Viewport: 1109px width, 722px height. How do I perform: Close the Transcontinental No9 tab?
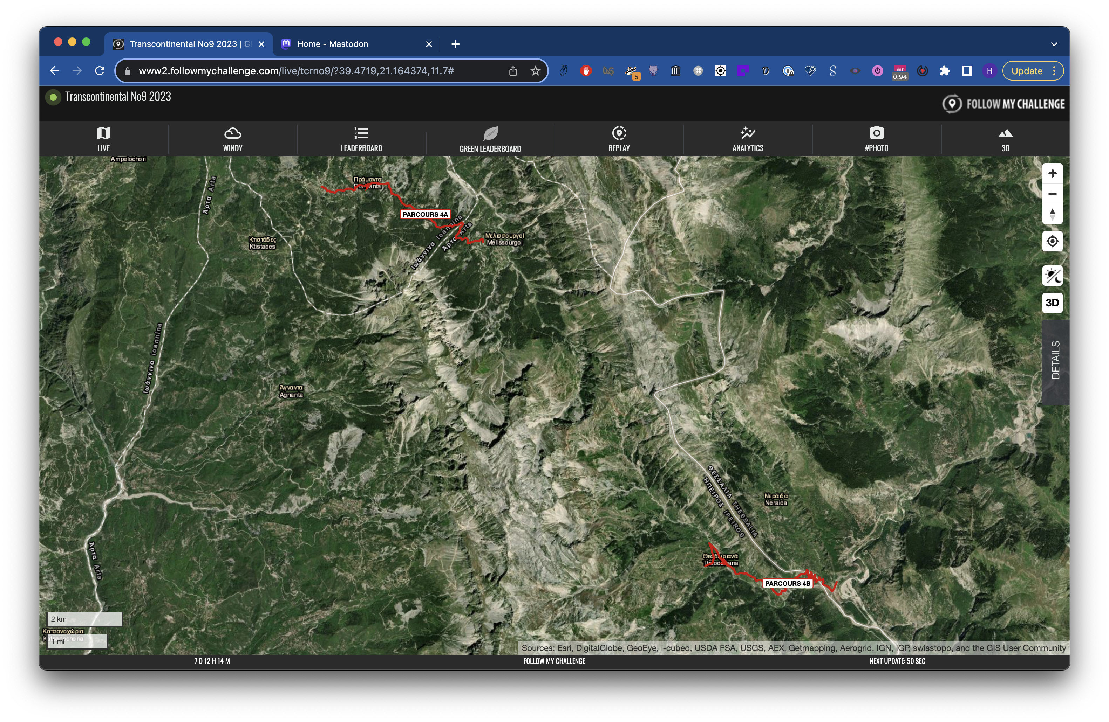pyautogui.click(x=261, y=44)
